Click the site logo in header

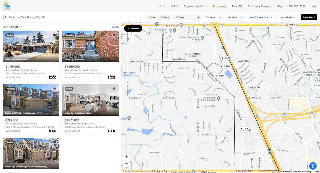click(7, 6)
